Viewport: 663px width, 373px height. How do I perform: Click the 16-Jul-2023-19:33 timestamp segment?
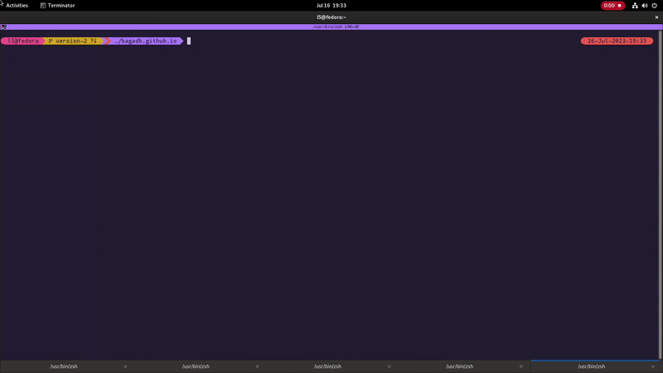[x=617, y=41]
